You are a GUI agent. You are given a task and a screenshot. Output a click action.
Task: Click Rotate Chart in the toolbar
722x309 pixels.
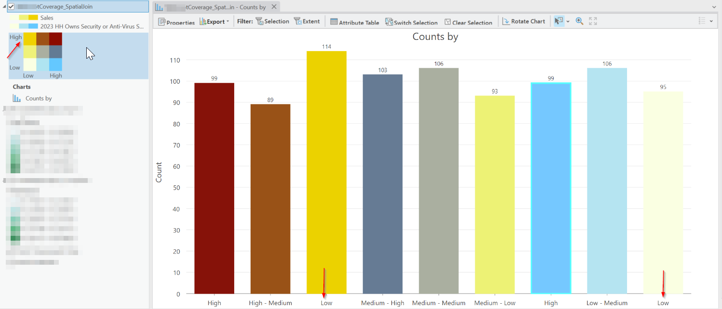click(524, 21)
